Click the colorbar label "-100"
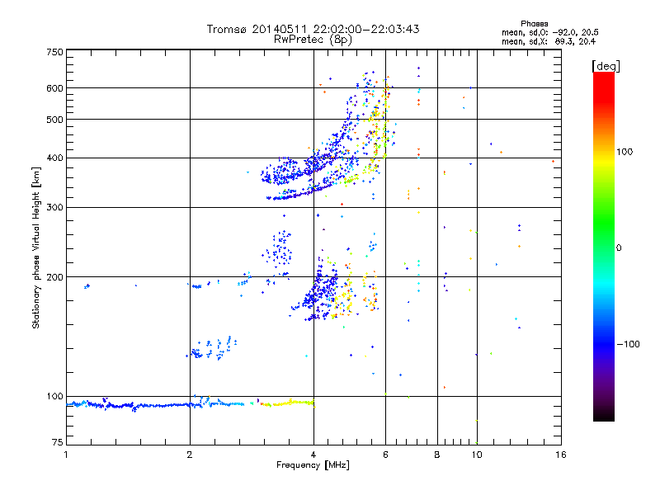 628,344
